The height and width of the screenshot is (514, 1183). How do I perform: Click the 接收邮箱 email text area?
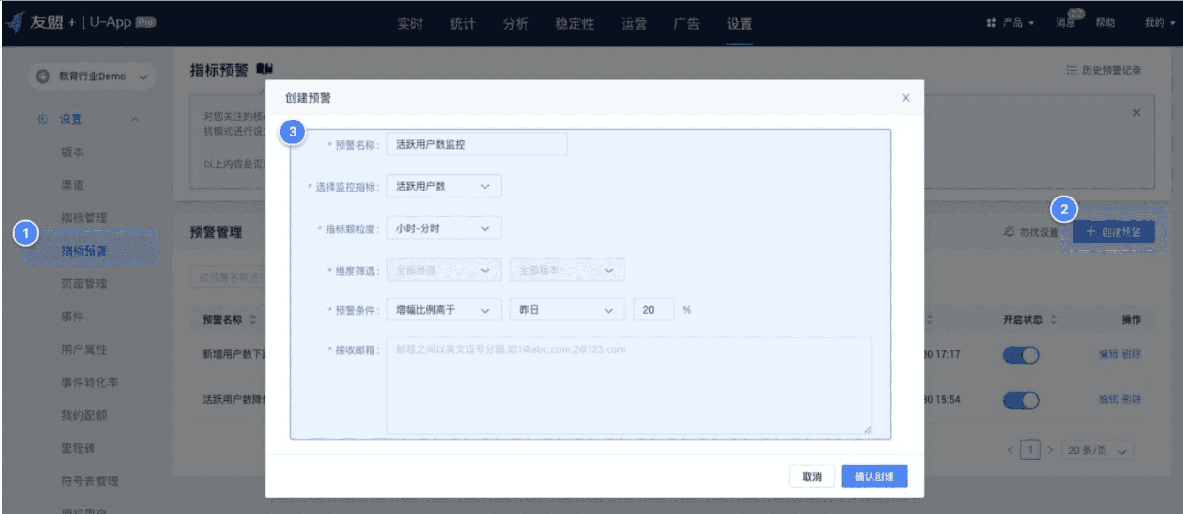pos(629,386)
